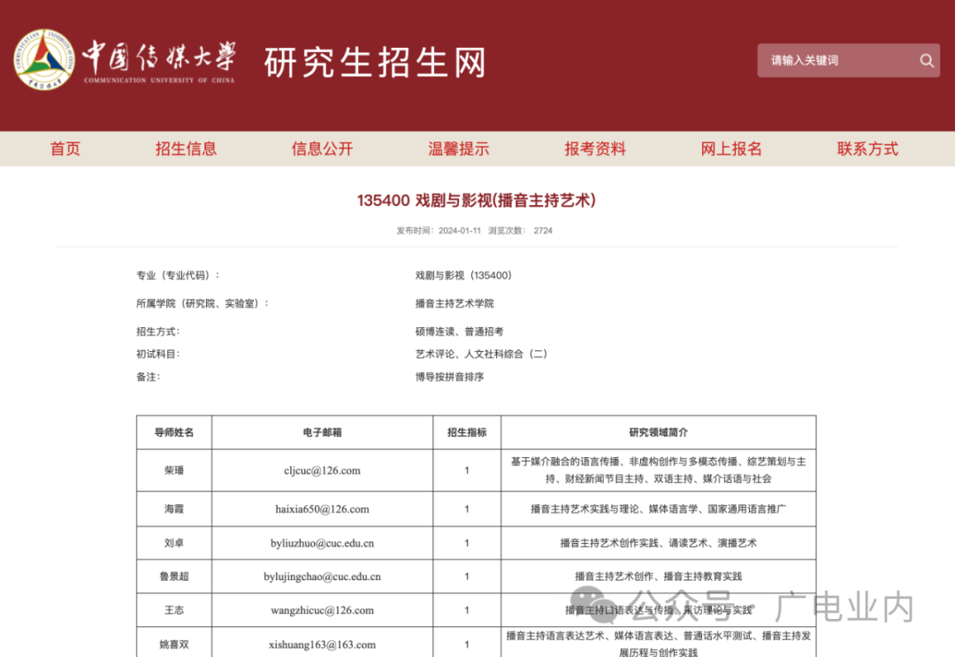
Task: Open the 招生信息 navigation menu
Action: click(x=187, y=149)
